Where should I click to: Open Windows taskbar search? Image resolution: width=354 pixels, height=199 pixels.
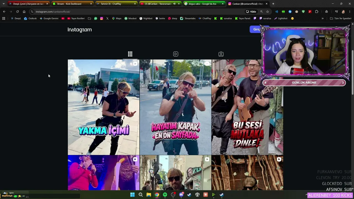140,195
